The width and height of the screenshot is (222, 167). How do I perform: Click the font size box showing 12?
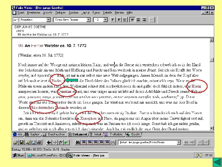[101, 19]
